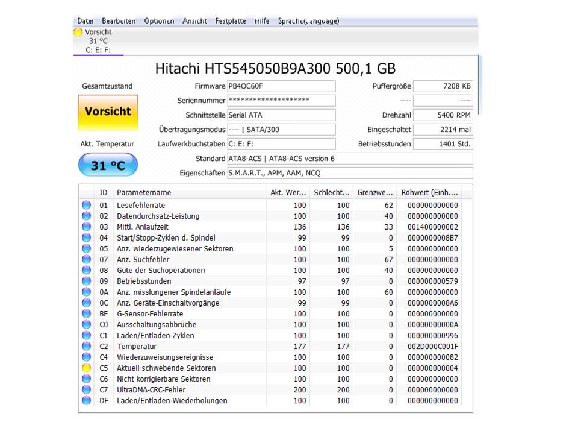Open the Bearbeiten menu
Viewport: 578px width, 434px height.
(119, 21)
